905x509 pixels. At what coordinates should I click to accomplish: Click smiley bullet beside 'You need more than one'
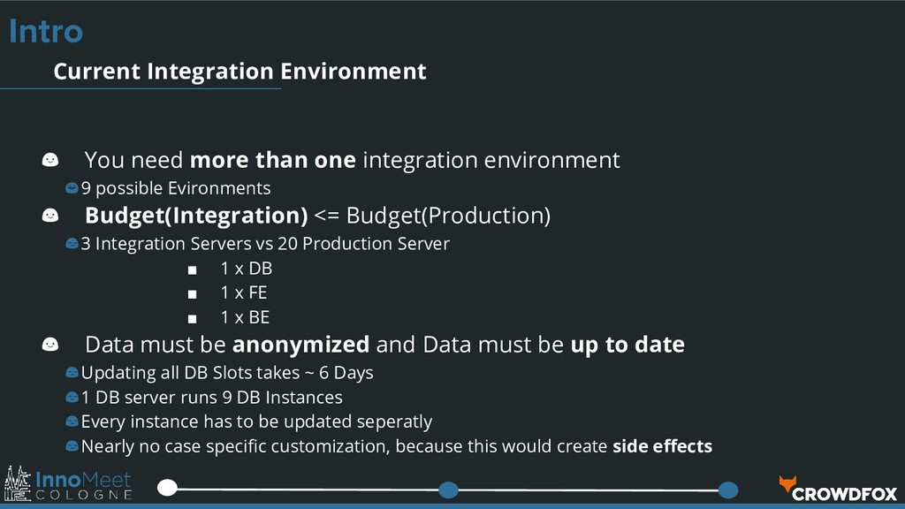(50, 160)
